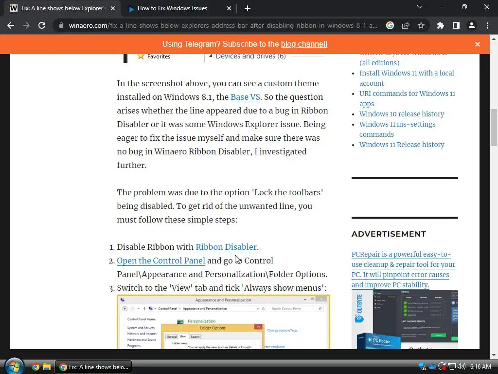This screenshot has width=498, height=374.
Task: Click the address bar URL field
Action: pos(223,25)
